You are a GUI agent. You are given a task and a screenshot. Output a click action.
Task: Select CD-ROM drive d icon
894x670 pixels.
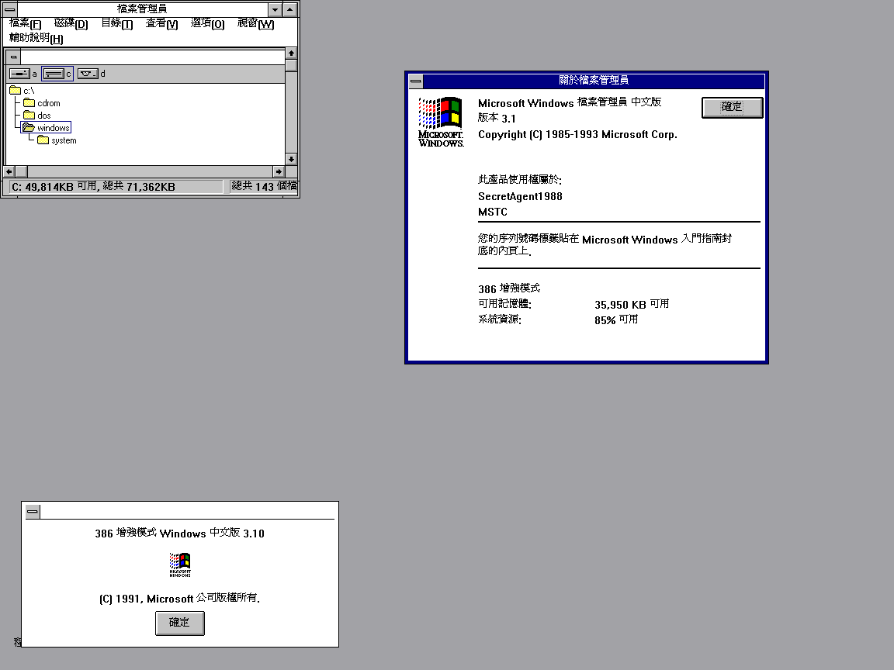coord(88,74)
